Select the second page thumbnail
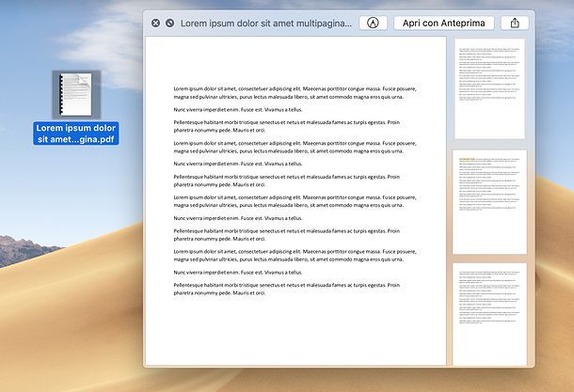 pyautogui.click(x=489, y=202)
